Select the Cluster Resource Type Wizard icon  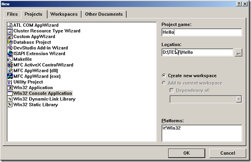[x=10, y=31]
